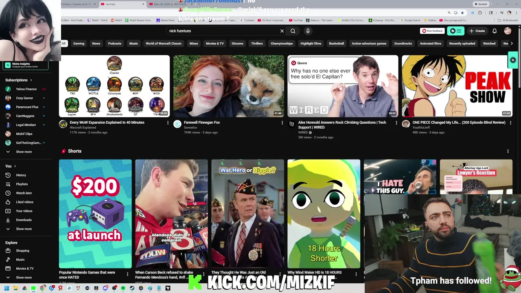Click the Give feedback button
This screenshot has height=293, width=521.
coord(432,31)
